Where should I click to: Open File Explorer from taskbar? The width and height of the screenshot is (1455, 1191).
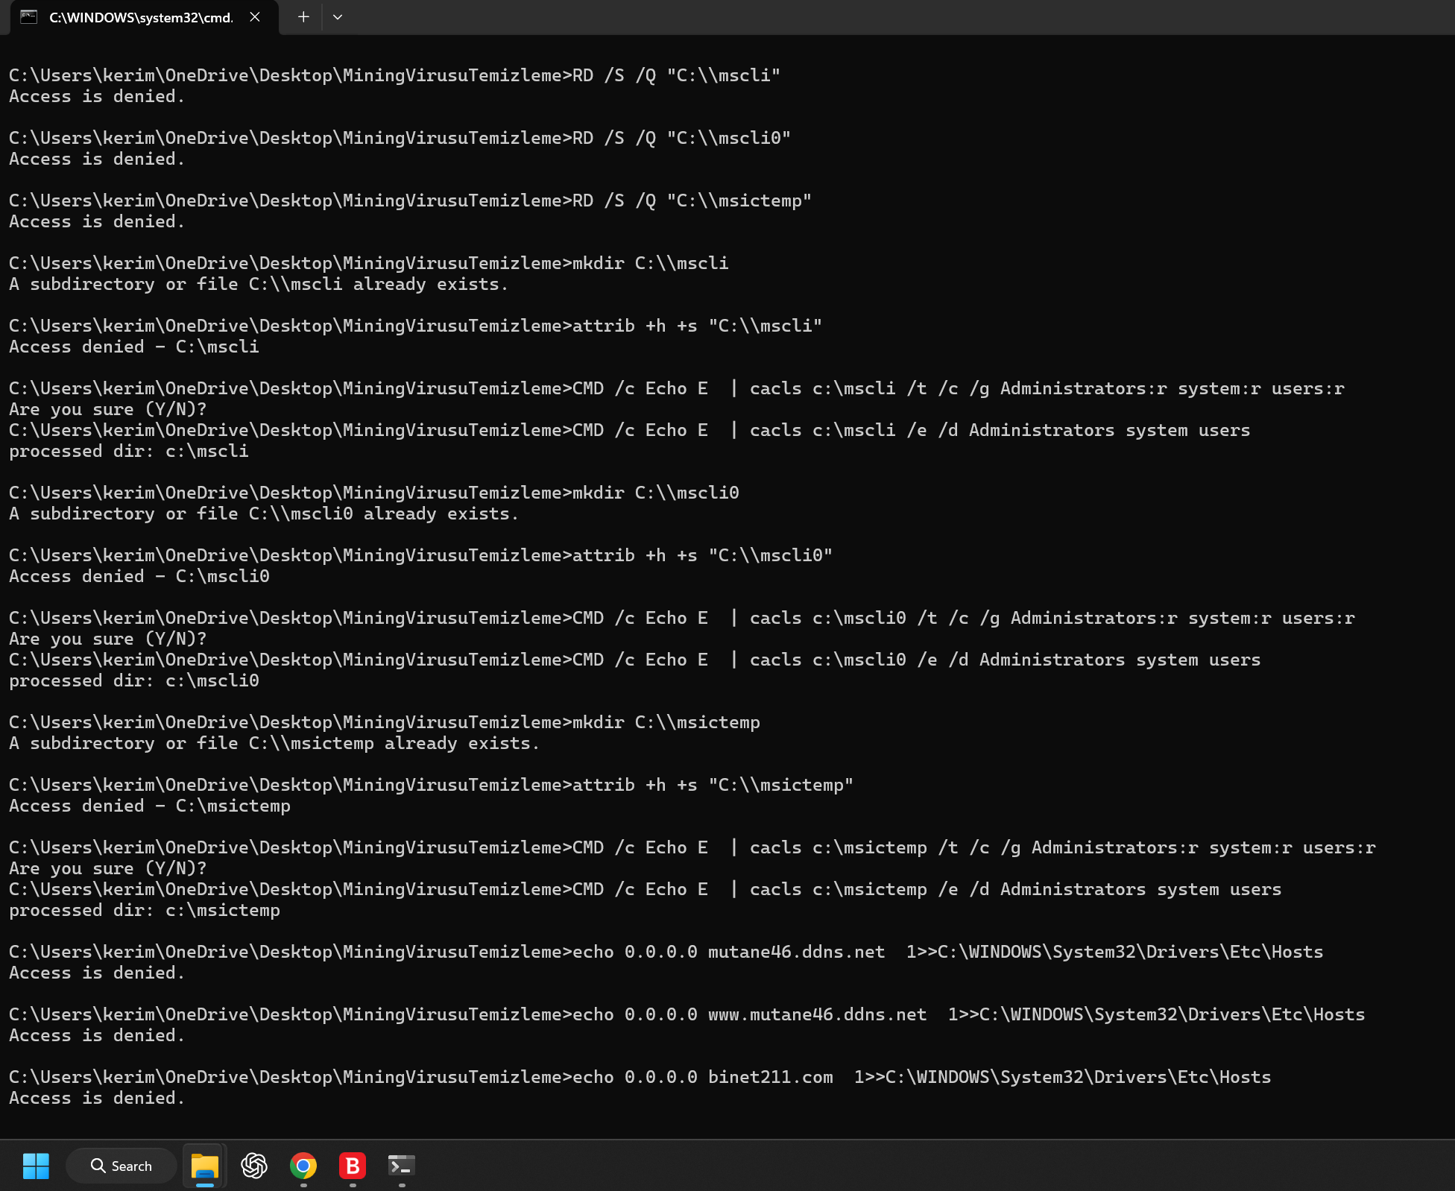[204, 1166]
